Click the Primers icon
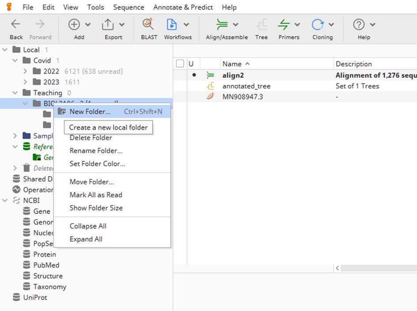The image size is (417, 311). (284, 24)
